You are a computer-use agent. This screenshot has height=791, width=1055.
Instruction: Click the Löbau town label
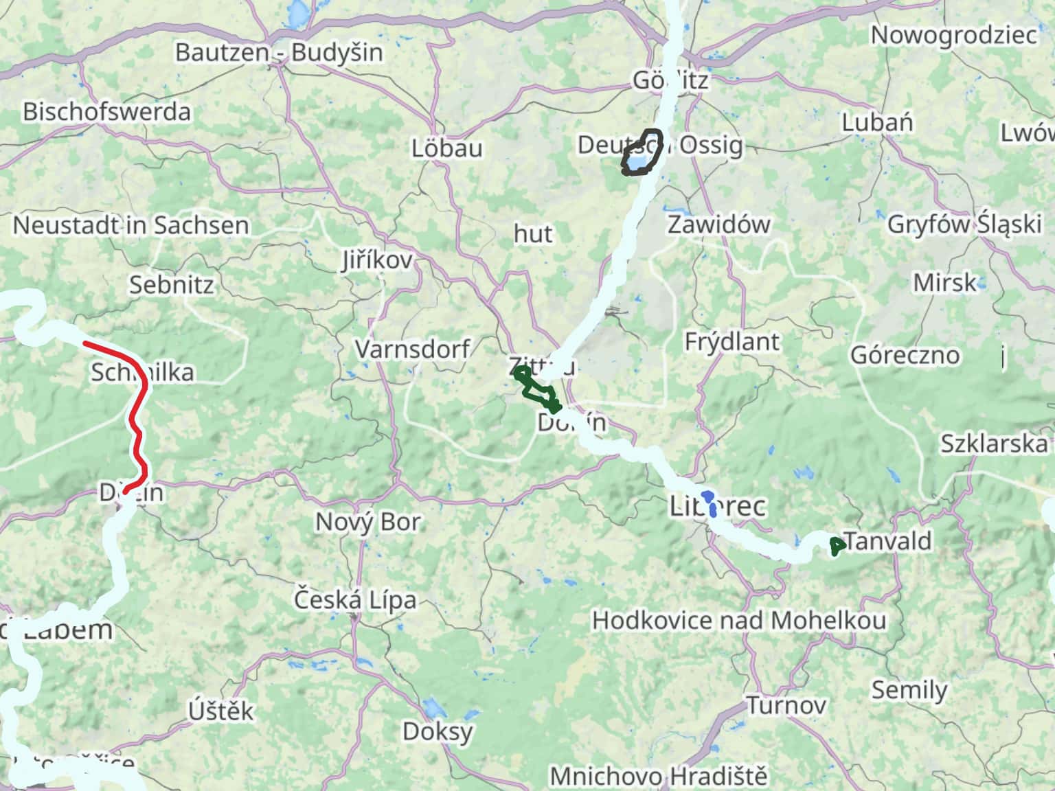[447, 148]
